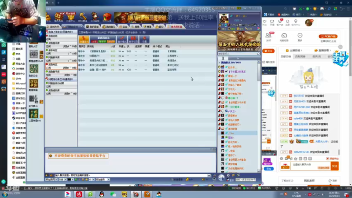Open the chat input history dropdown arrow
Image resolution: width=352 pixels, height=198 pixels.
coord(209,175)
